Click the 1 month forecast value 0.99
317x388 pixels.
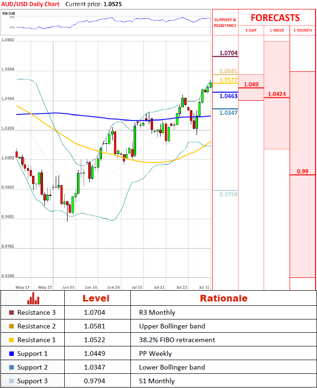pyautogui.click(x=303, y=172)
